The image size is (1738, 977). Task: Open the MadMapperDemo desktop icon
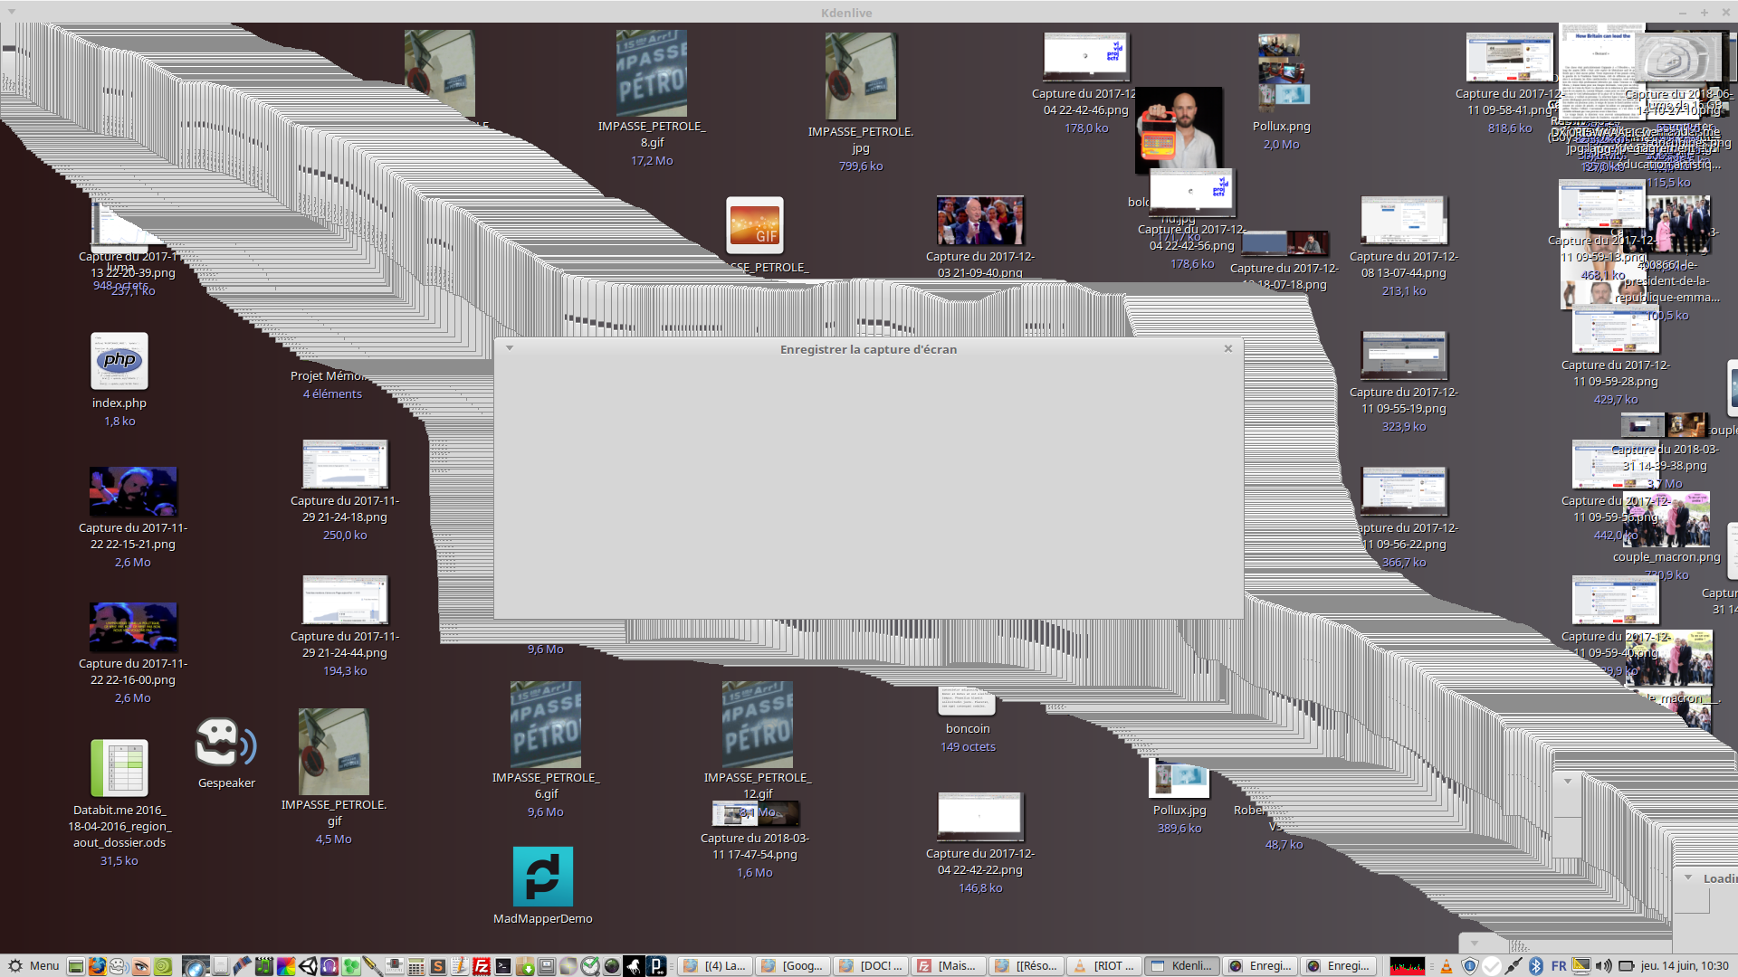[x=543, y=877]
